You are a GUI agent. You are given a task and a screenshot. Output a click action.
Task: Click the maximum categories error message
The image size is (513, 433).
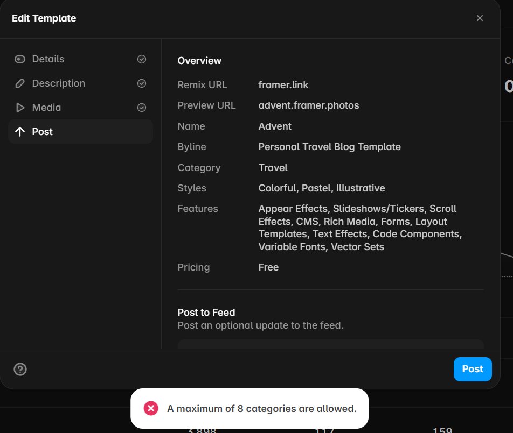(262, 408)
